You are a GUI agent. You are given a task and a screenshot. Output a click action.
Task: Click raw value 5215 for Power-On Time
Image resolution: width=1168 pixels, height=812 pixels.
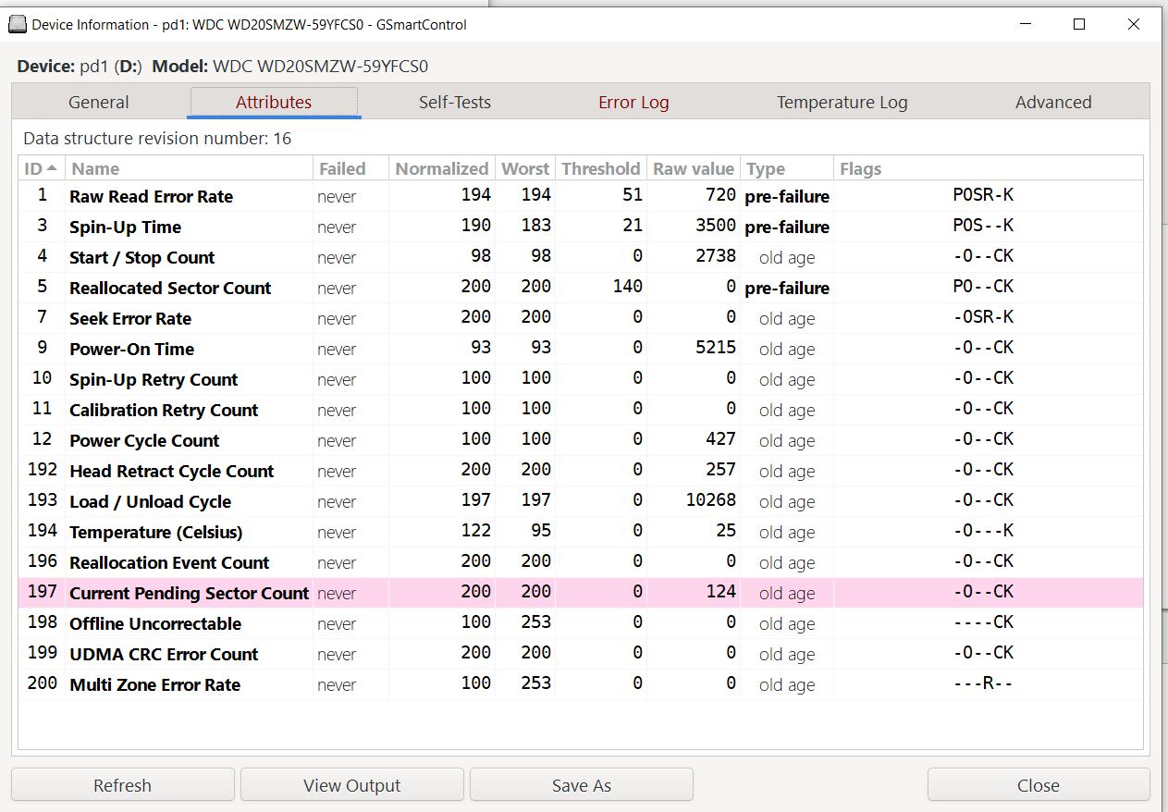tap(716, 348)
